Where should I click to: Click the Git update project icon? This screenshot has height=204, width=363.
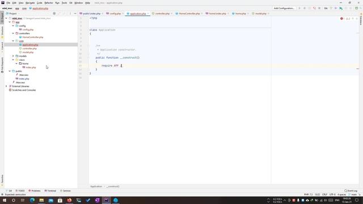(x=331, y=8)
